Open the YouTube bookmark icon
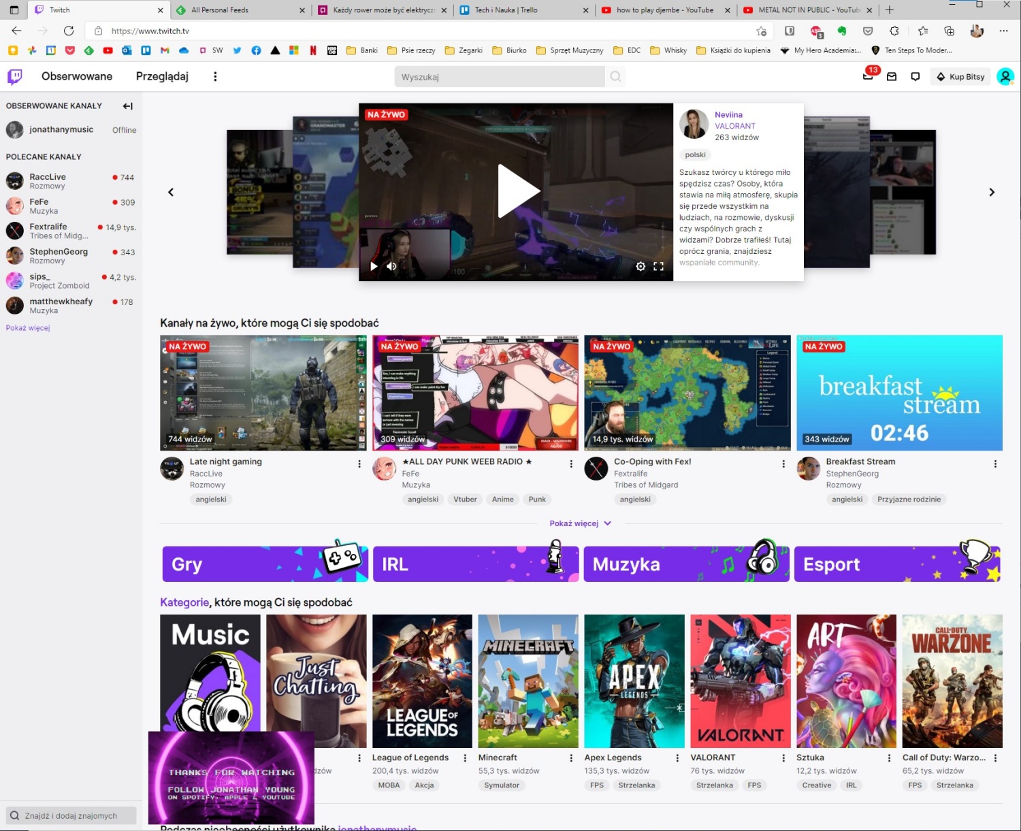Image resolution: width=1021 pixels, height=831 pixels. point(108,50)
